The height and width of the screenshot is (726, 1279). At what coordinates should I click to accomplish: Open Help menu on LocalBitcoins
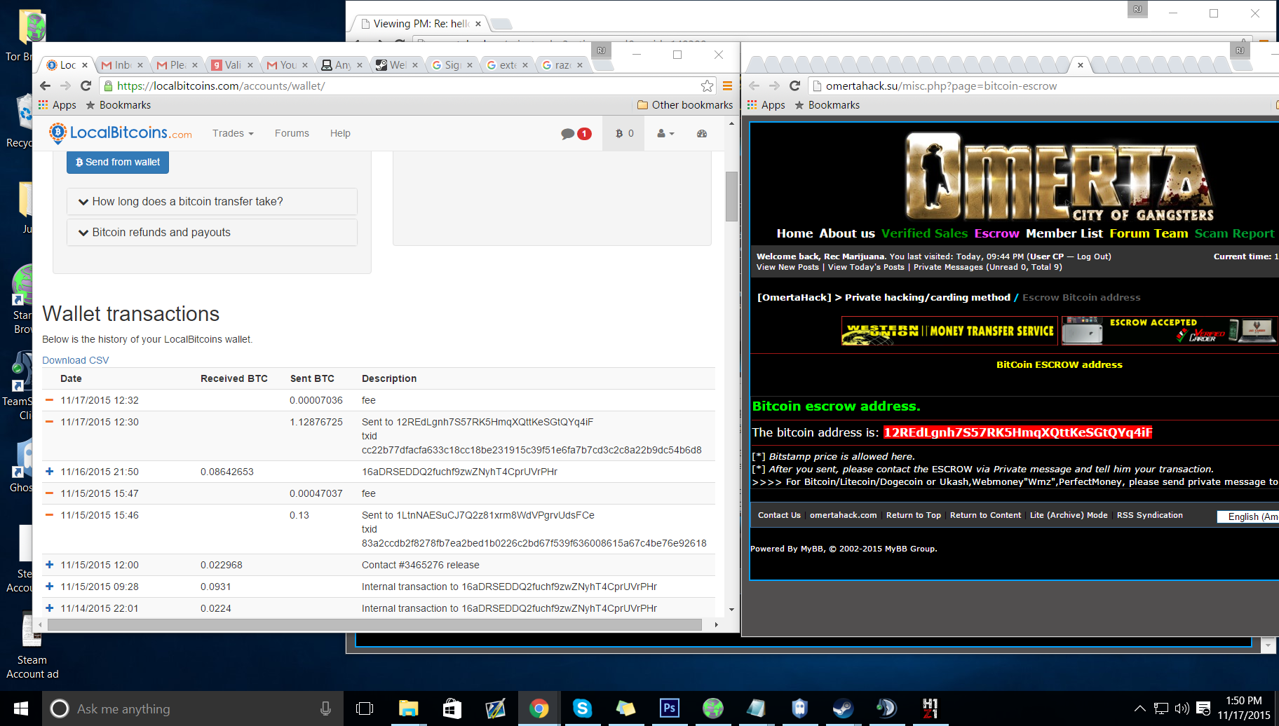(340, 133)
